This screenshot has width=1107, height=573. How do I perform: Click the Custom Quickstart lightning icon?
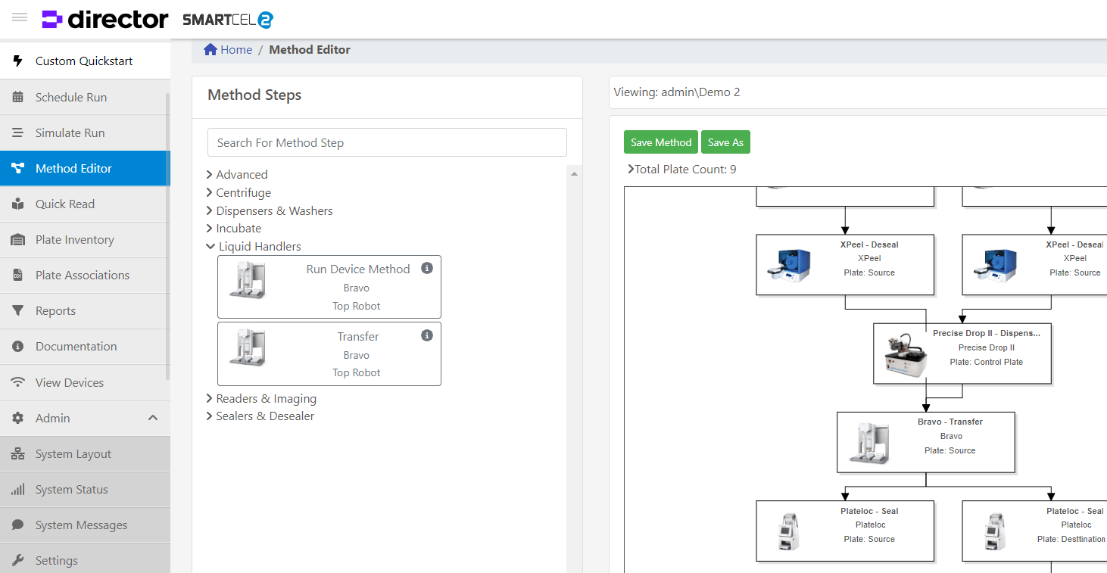click(18, 61)
